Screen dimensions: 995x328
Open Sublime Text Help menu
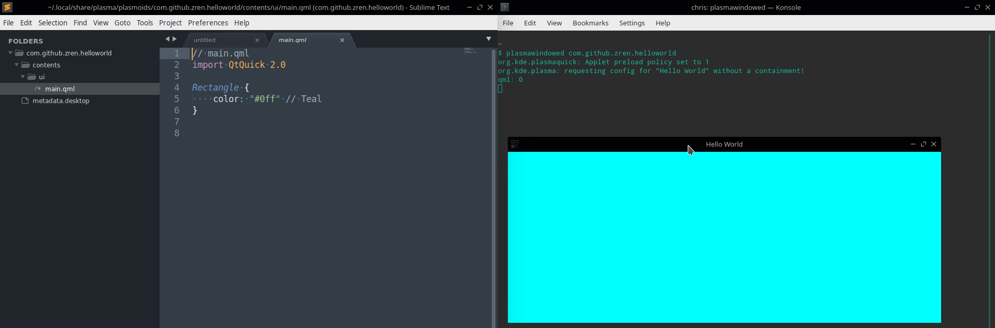point(241,23)
